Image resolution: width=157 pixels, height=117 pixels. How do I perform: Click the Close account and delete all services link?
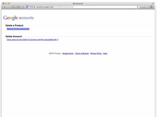[32, 40]
